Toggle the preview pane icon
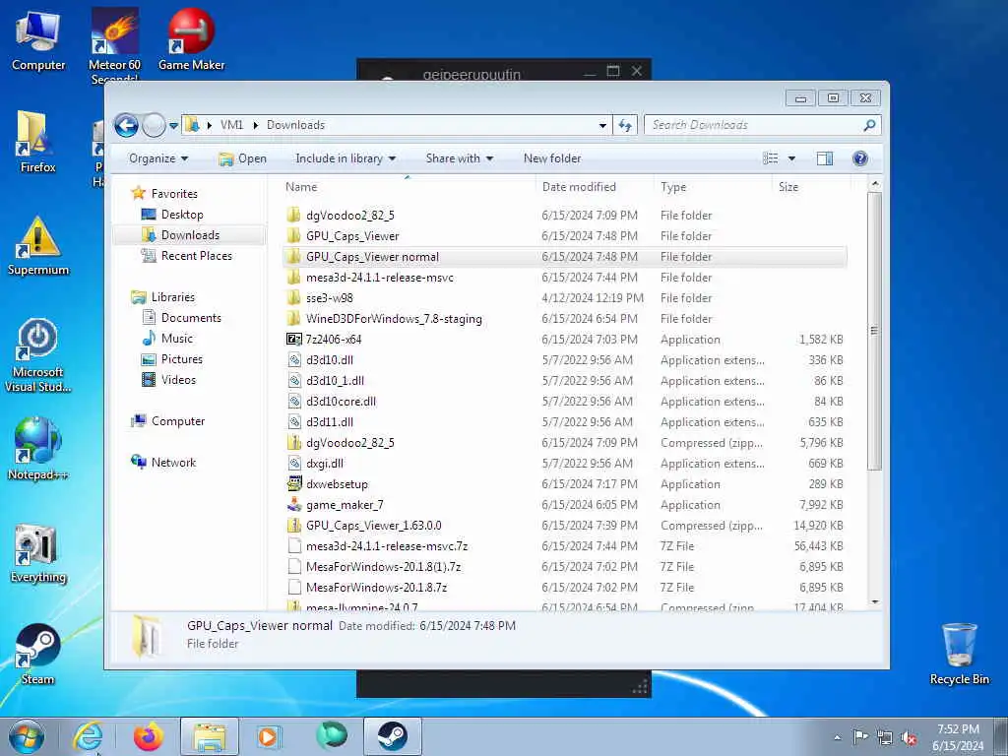The width and height of the screenshot is (1008, 756). click(825, 158)
